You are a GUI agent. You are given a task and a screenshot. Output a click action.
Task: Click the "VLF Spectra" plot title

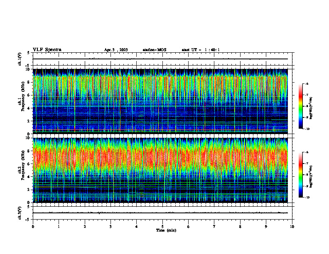[x=47, y=50]
